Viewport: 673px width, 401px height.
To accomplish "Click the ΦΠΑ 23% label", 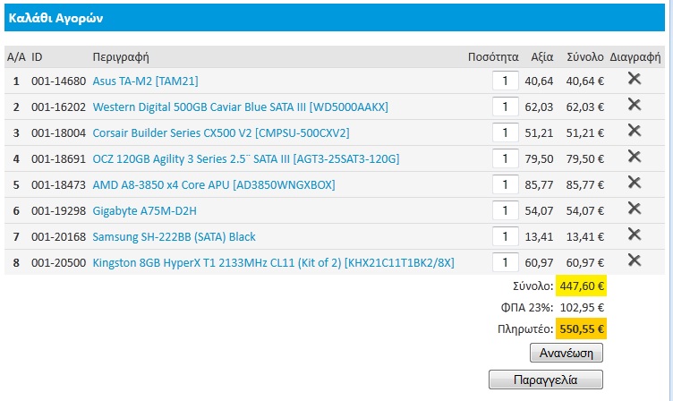I will pyautogui.click(x=526, y=307).
